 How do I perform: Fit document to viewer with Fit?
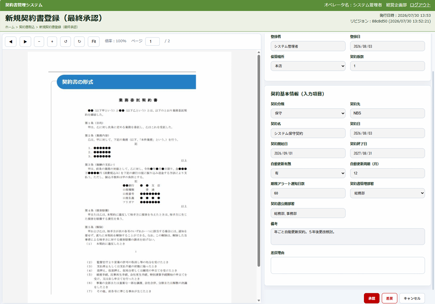[x=94, y=42]
